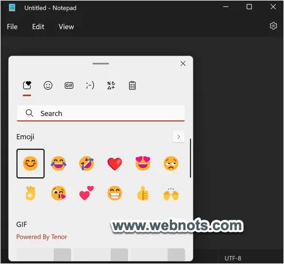Open Clipboard history tab
This screenshot has height=264, width=284.
[x=132, y=86]
